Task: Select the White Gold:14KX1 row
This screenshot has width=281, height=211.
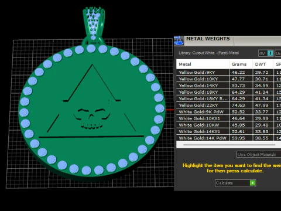Action: (229, 131)
